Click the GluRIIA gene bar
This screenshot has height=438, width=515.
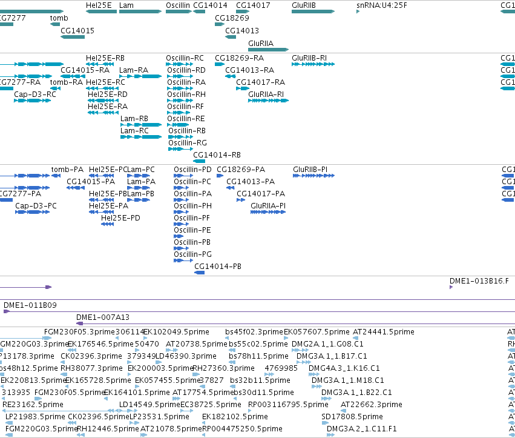click(x=268, y=50)
